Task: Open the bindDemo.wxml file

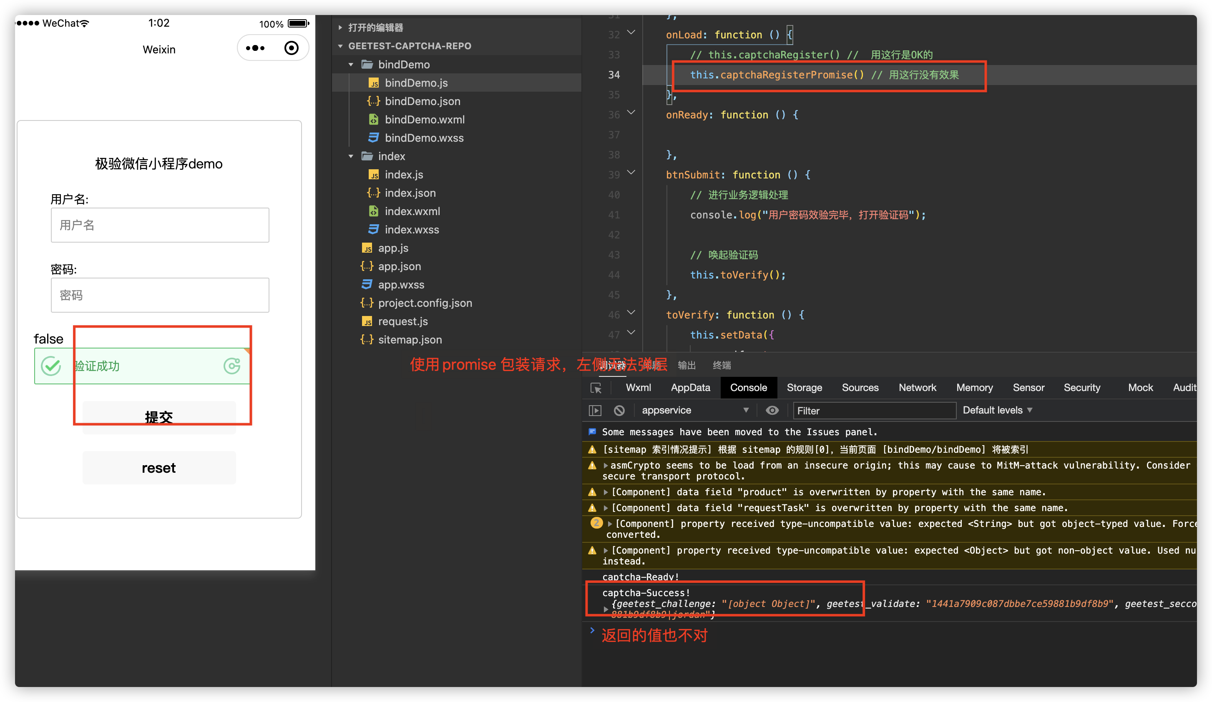Action: coord(424,120)
